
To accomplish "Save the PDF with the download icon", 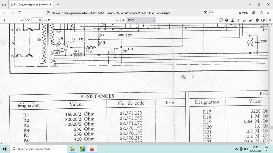I will (263, 20).
